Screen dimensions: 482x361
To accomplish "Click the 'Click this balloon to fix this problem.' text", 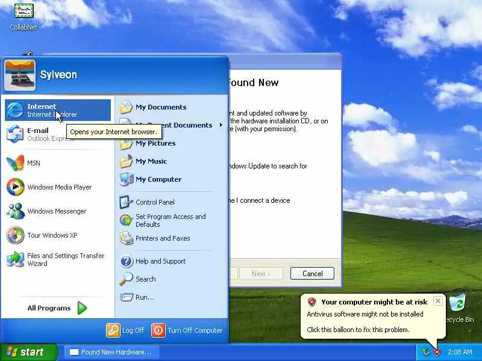I will tap(358, 330).
